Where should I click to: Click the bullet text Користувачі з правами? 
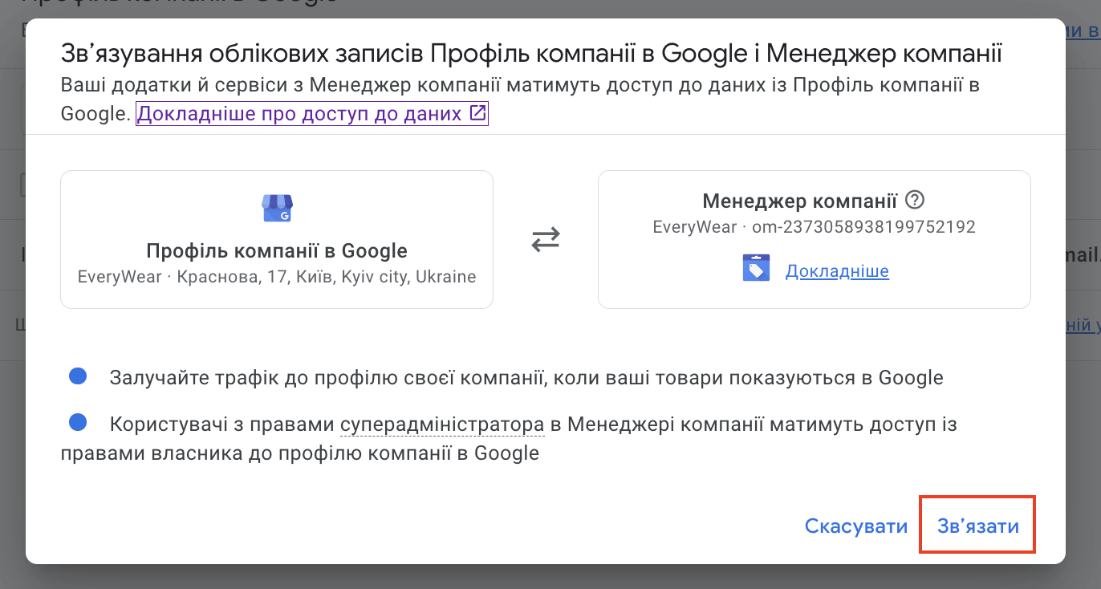click(x=509, y=438)
